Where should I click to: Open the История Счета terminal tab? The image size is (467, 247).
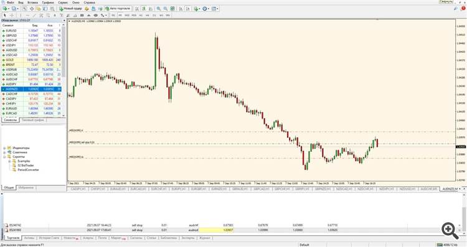point(49,238)
